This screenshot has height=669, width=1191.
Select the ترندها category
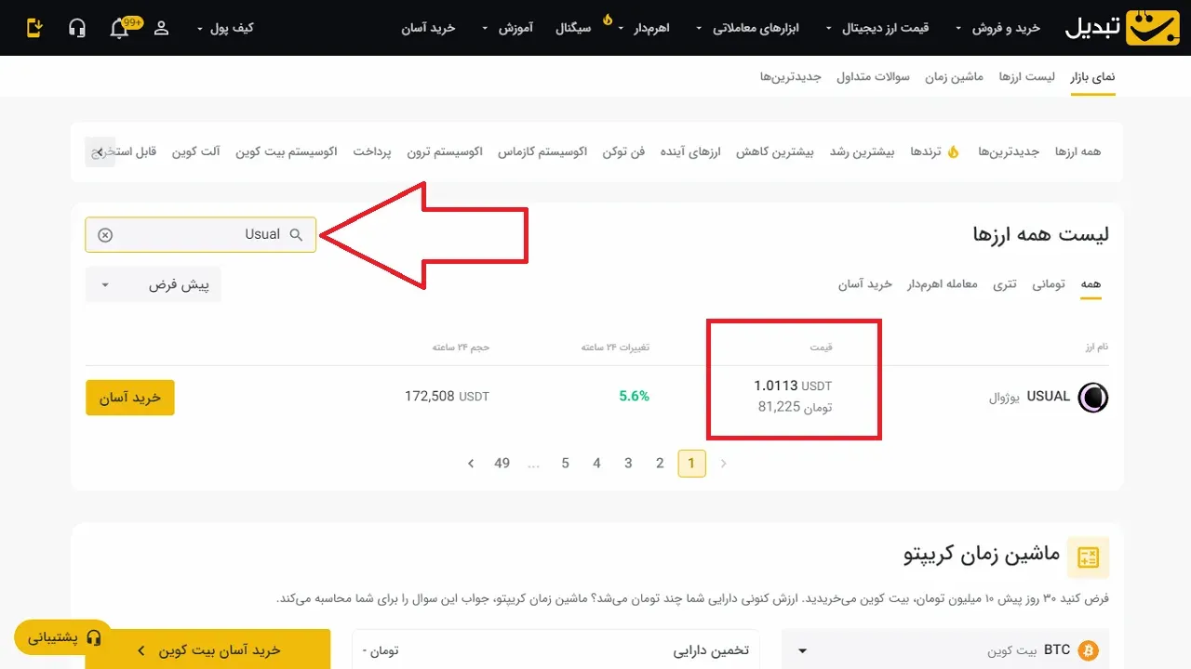tap(934, 151)
